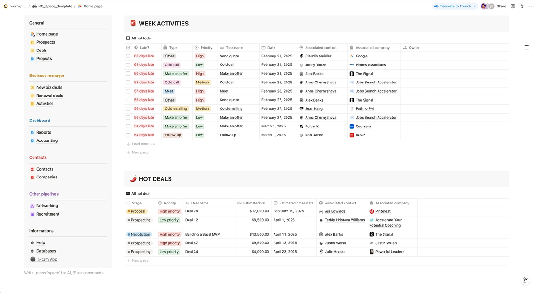Check the Kulvin K row checkbox
The image size is (534, 293).
(128, 127)
